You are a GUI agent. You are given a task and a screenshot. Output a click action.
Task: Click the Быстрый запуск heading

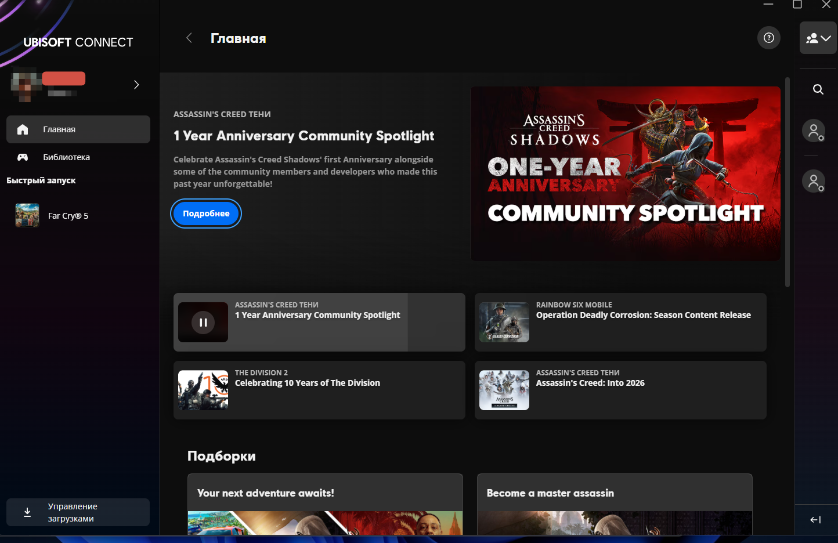pos(41,180)
